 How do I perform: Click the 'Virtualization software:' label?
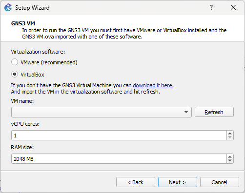pyautogui.click(x=38, y=52)
